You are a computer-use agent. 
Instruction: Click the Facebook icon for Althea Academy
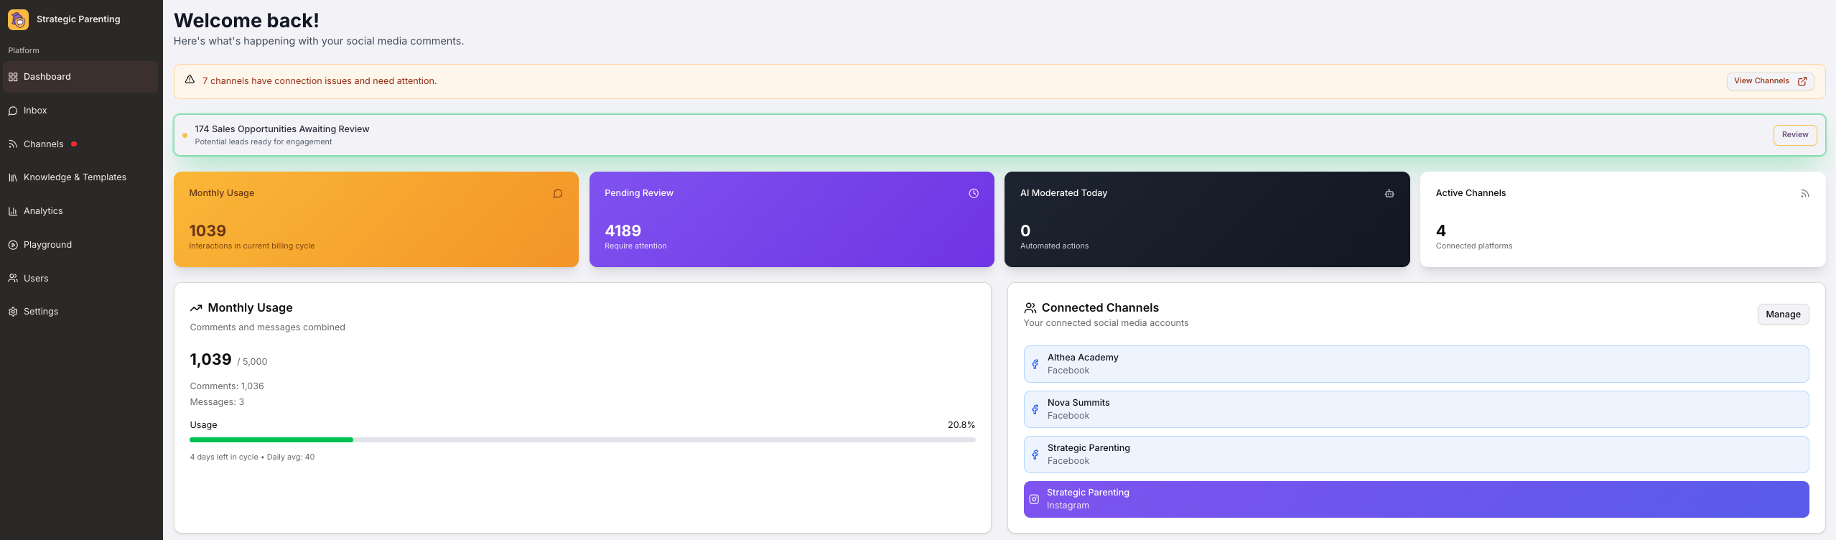[1035, 364]
